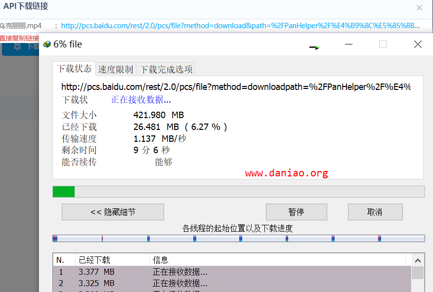Click the 乌克丽丽.mp4 file name
This screenshot has height=292, width=433.
coord(21,26)
